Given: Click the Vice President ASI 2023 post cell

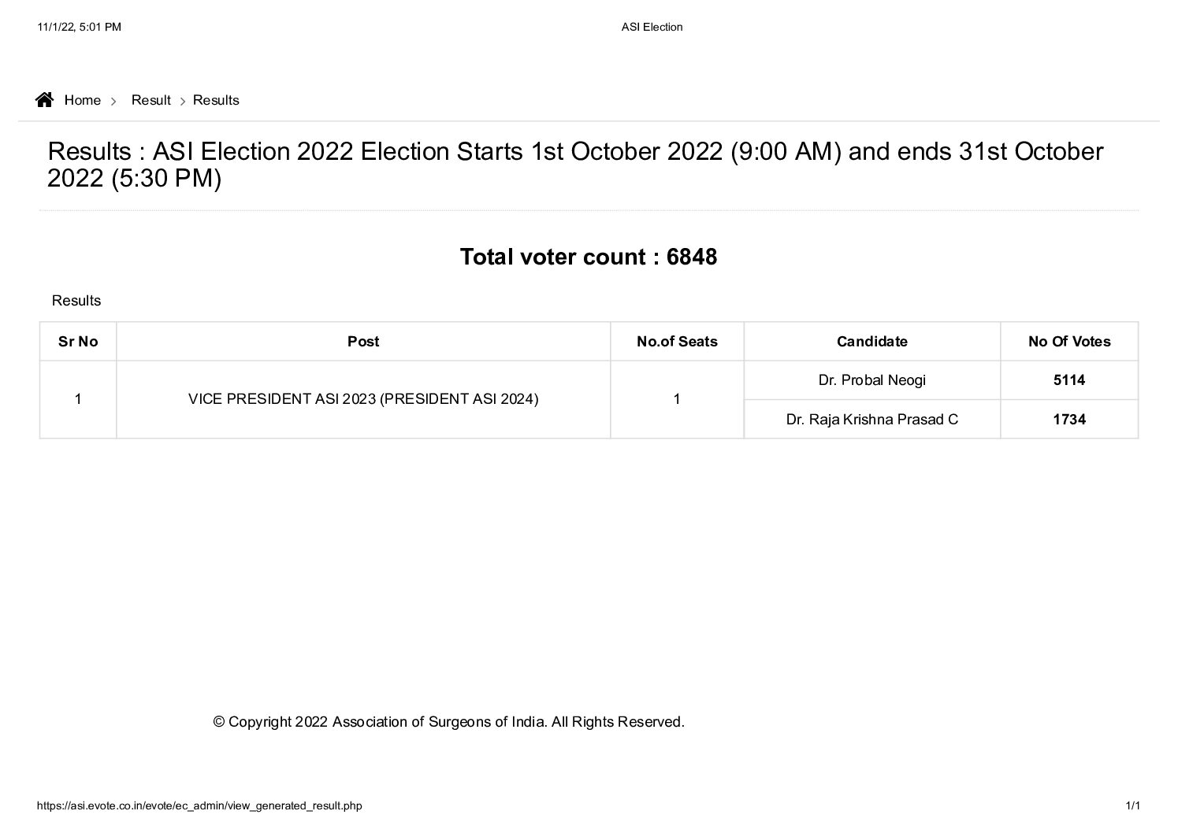Looking at the screenshot, I should click(363, 399).
